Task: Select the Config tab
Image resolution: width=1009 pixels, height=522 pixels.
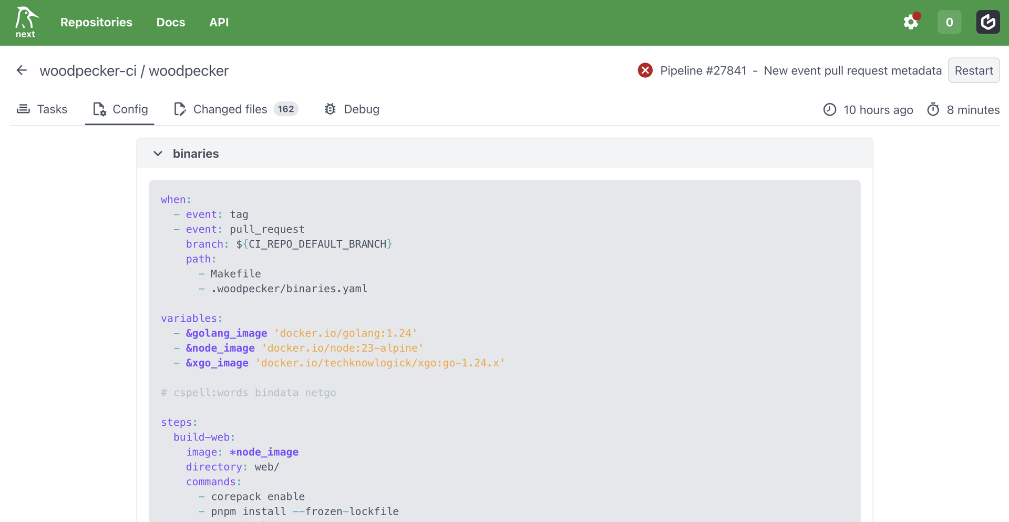Action: tap(120, 109)
